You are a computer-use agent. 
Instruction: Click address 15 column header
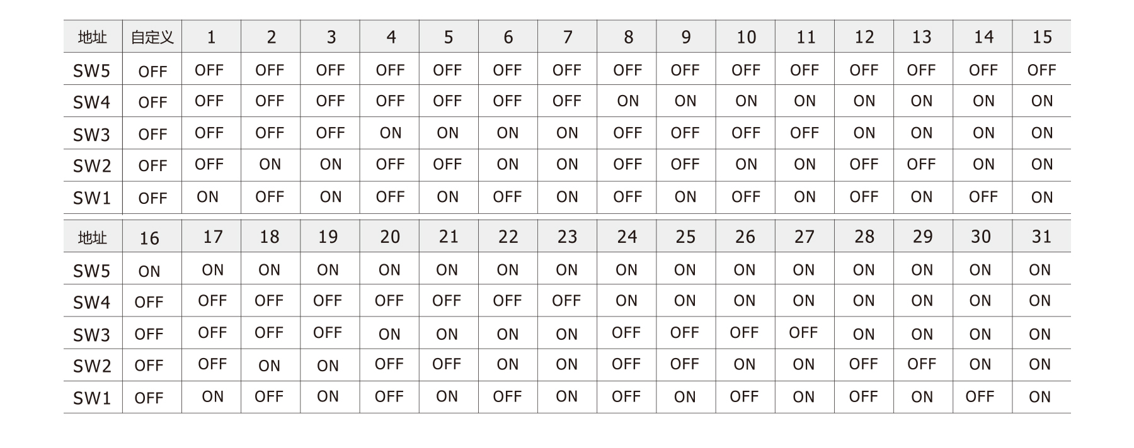1042,37
